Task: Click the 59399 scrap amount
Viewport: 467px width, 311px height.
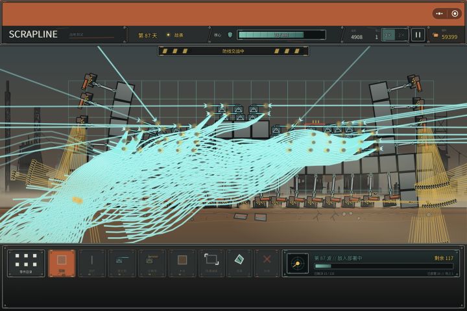Action: click(x=449, y=37)
